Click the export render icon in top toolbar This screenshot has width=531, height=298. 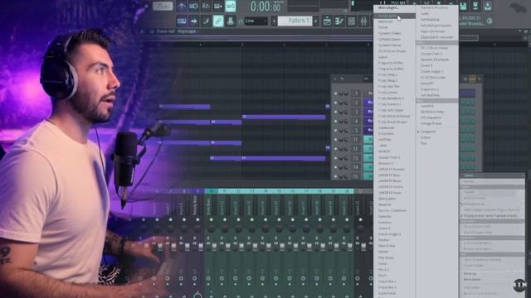point(475,6)
